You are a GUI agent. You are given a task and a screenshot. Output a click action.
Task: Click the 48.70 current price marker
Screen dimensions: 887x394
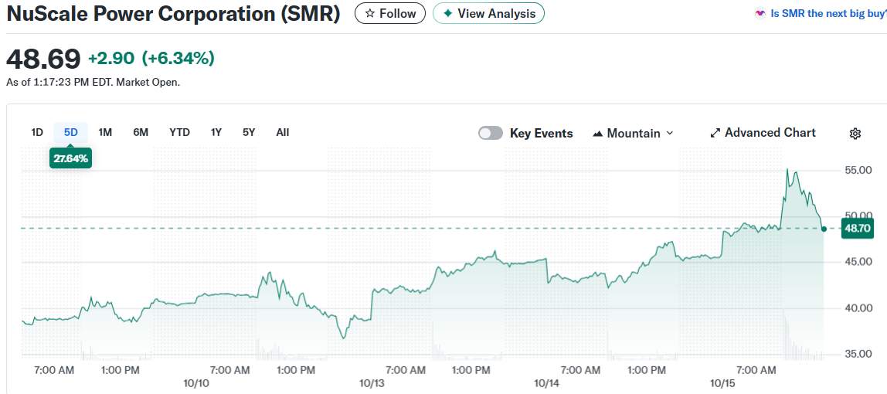858,229
